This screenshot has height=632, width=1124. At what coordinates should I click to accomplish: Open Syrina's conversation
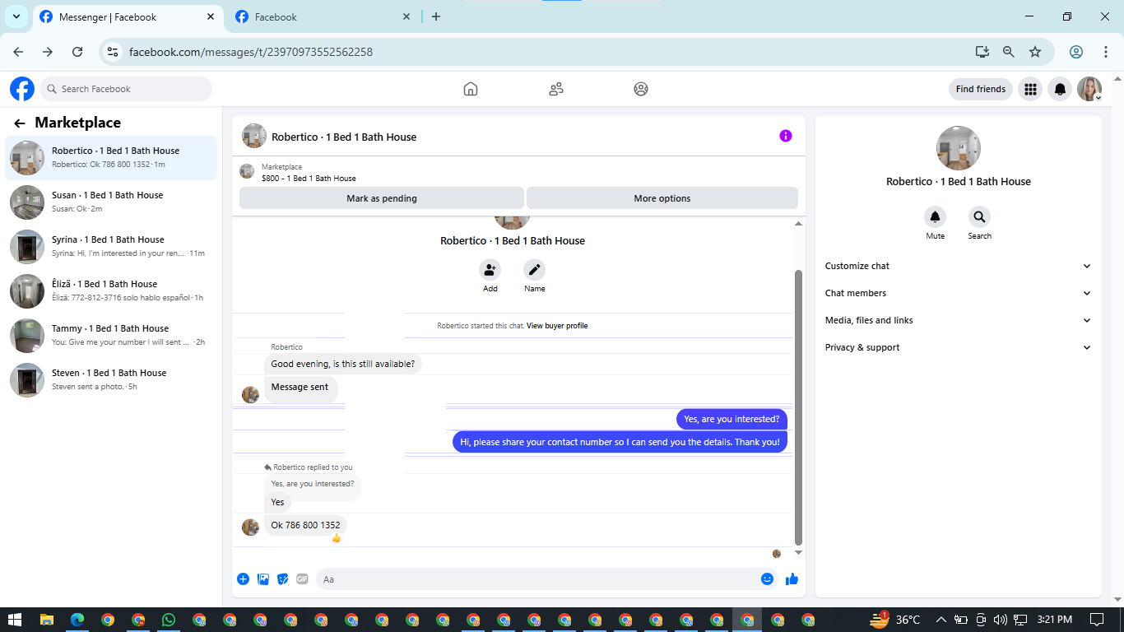(x=111, y=246)
